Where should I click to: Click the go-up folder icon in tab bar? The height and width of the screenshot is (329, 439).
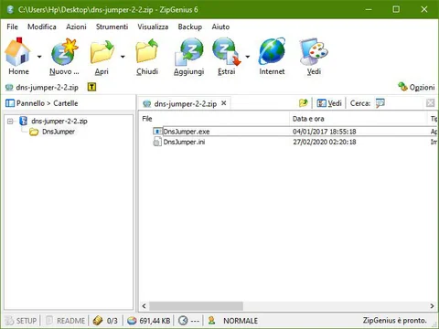pyautogui.click(x=304, y=103)
